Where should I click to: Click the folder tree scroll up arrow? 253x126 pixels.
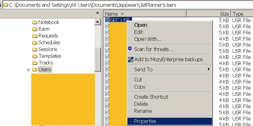[98, 22]
